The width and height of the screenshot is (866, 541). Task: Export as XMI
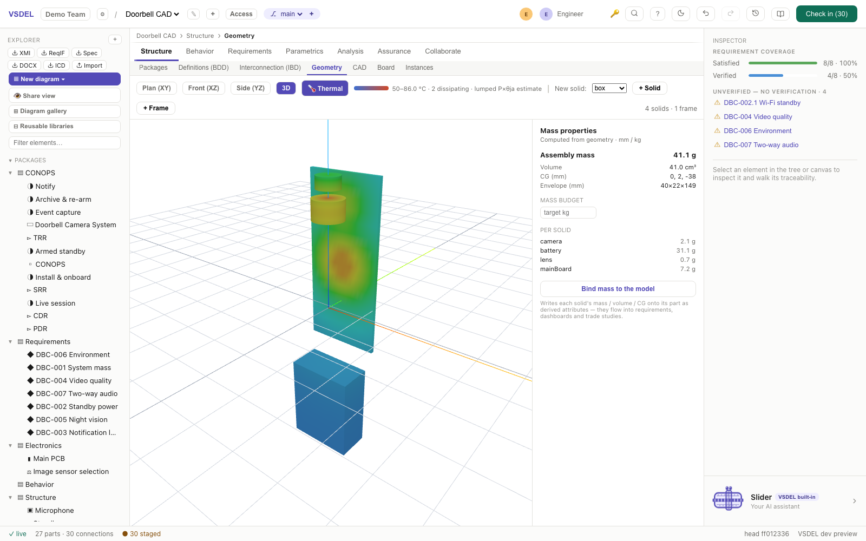22,53
